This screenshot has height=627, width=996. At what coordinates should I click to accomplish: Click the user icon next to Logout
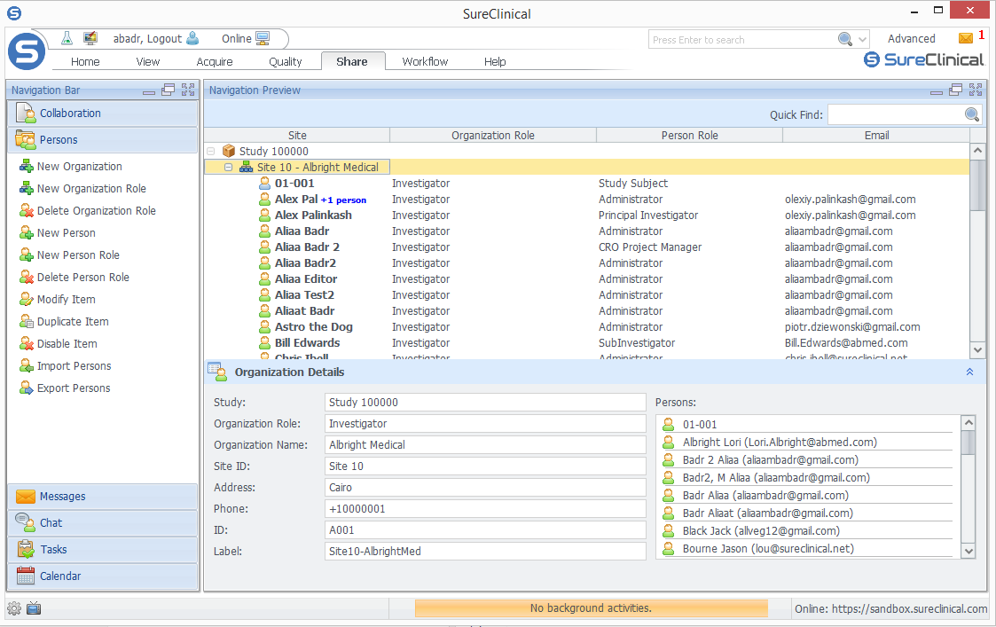(192, 38)
